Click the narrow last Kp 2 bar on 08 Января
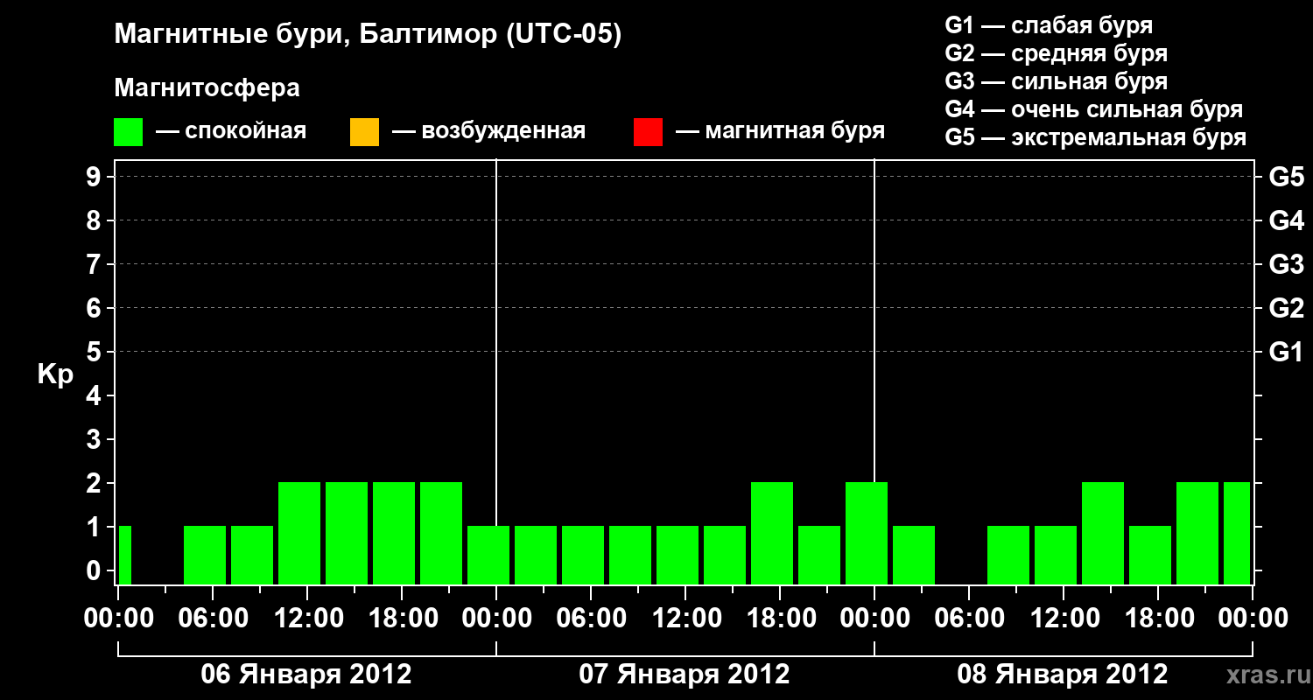This screenshot has width=1313, height=700. pos(1237,533)
